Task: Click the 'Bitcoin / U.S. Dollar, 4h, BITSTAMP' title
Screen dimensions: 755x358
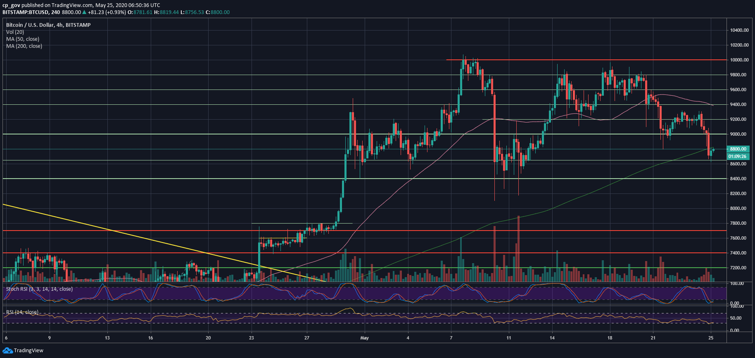Action: pos(48,25)
